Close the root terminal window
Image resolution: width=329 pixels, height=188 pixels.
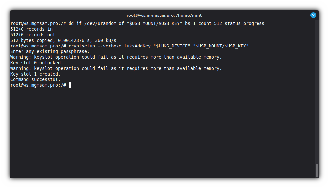click(x=313, y=15)
